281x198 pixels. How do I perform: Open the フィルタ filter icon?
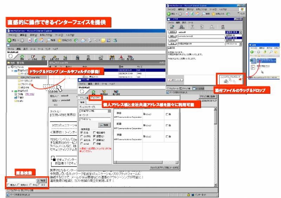(x=121, y=57)
